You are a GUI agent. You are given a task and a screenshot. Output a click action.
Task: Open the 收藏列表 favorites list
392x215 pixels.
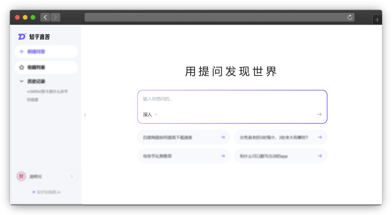pyautogui.click(x=46, y=67)
